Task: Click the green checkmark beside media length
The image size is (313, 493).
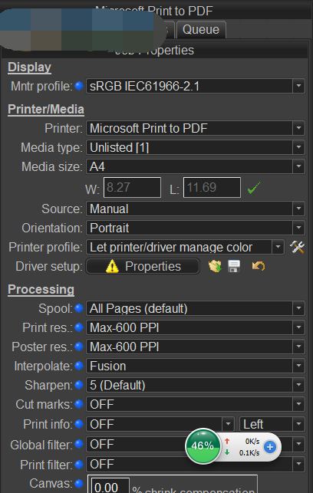Action: point(254,188)
